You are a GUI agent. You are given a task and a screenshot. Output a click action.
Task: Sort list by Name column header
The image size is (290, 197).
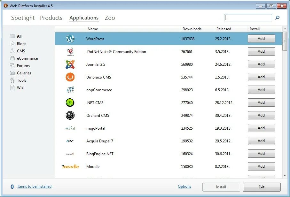[x=133, y=29]
